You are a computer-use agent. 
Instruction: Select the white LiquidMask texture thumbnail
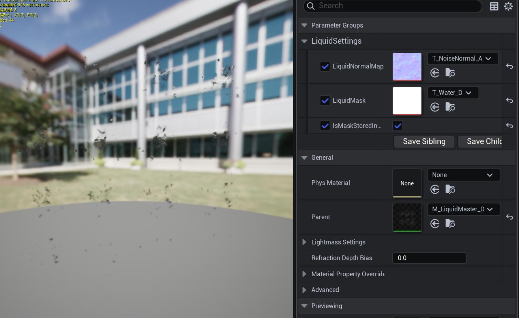pos(407,101)
